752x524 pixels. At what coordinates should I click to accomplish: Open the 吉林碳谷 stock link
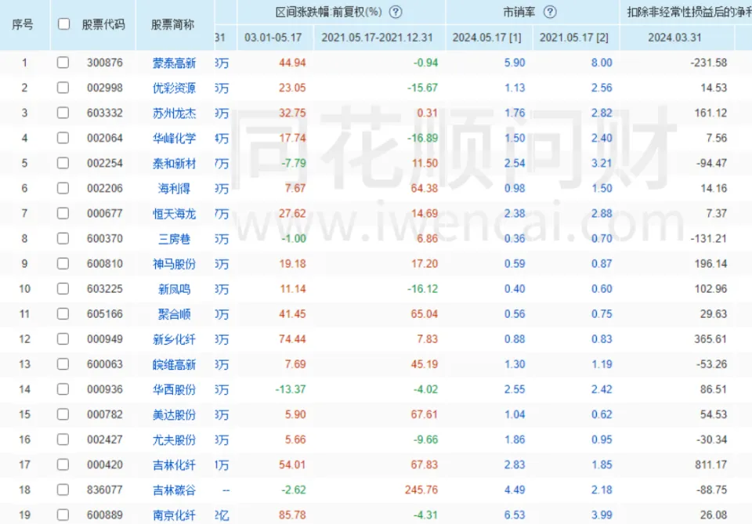coord(174,490)
